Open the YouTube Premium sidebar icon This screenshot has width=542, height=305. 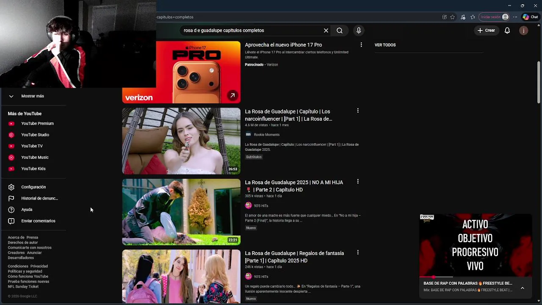(x=11, y=124)
